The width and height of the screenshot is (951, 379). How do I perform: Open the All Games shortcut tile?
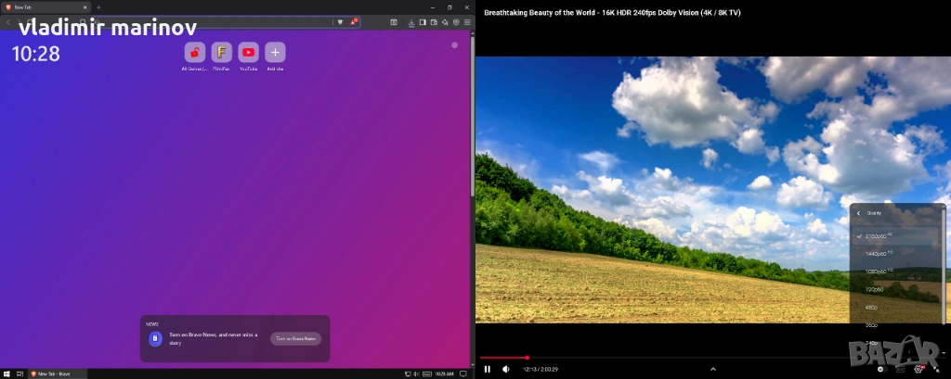tap(195, 53)
